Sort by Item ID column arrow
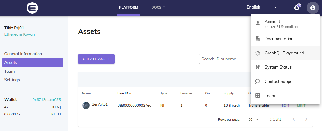The image size is (322, 131). click(130, 93)
